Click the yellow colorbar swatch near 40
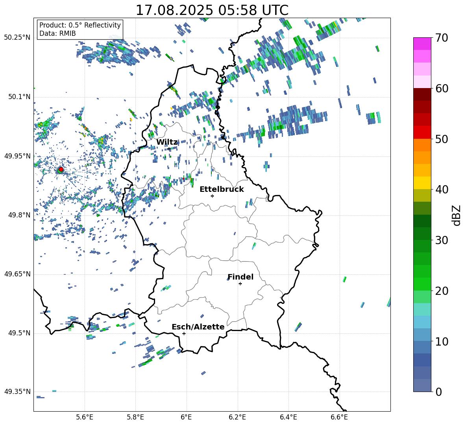The height and width of the screenshot is (425, 466). [422, 183]
